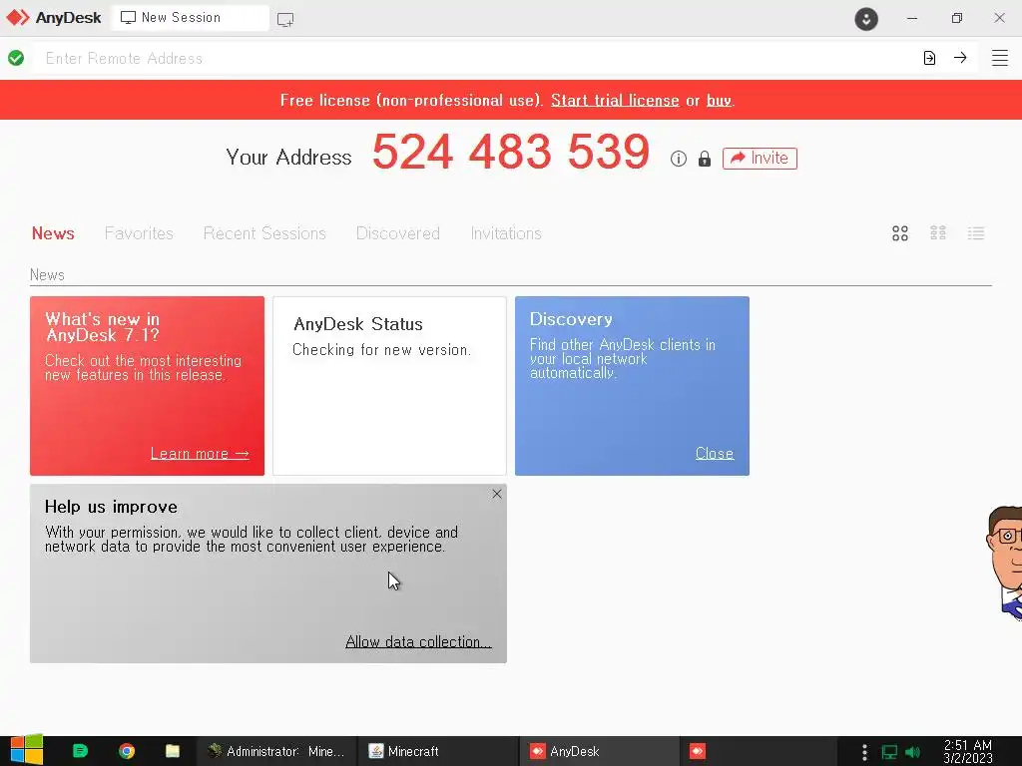Click Close on Discovery card
The image size is (1022, 766).
point(715,454)
